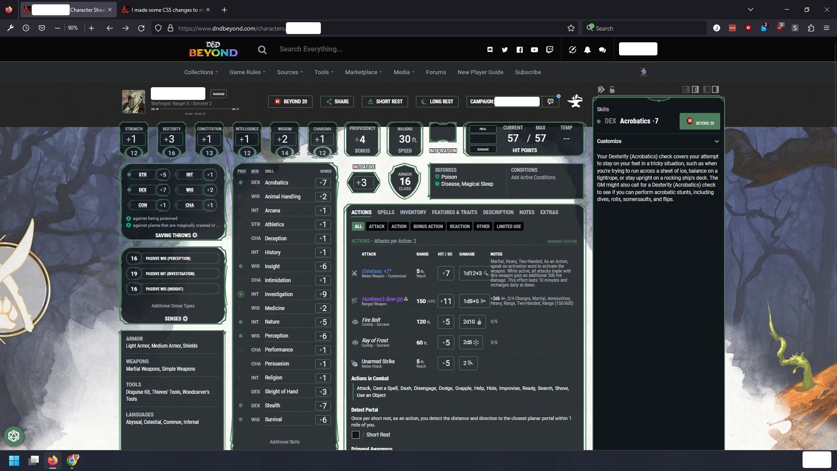Filter actions by Limited Use
The width and height of the screenshot is (837, 471).
coord(509,226)
